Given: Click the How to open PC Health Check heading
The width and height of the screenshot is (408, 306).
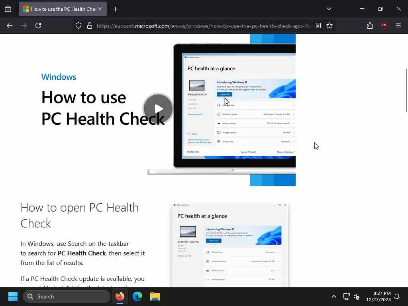Looking at the screenshot, I should click(80, 216).
